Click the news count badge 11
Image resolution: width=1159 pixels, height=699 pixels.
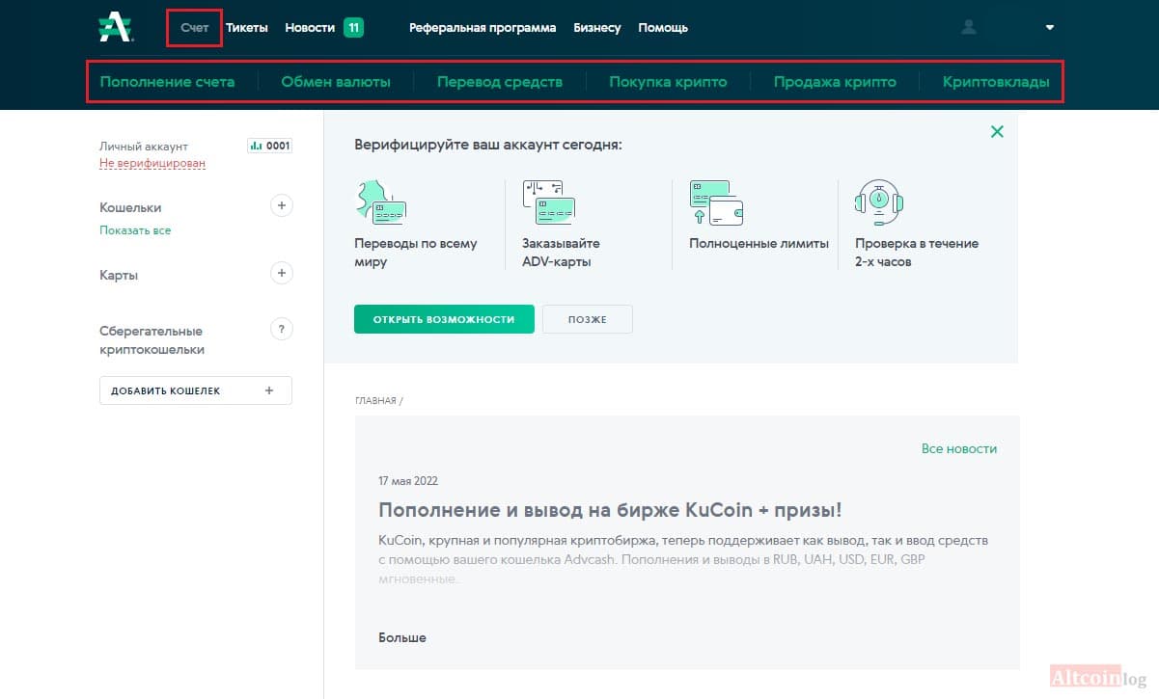353,28
